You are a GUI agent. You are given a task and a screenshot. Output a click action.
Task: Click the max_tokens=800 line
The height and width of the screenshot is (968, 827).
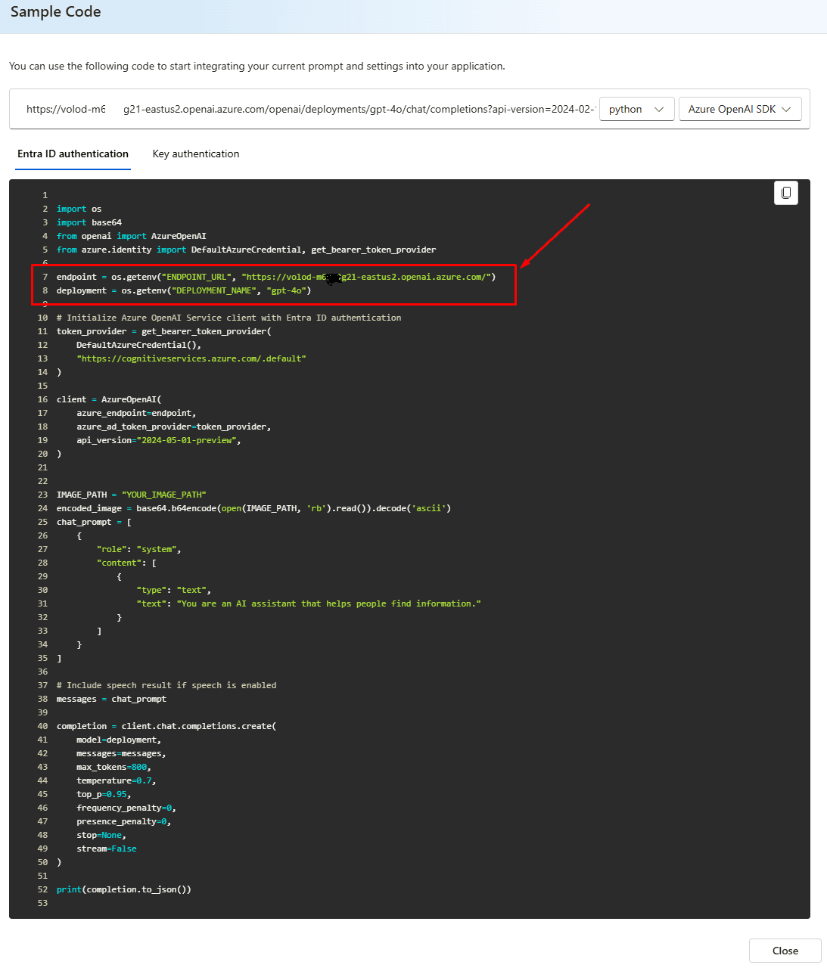click(113, 767)
